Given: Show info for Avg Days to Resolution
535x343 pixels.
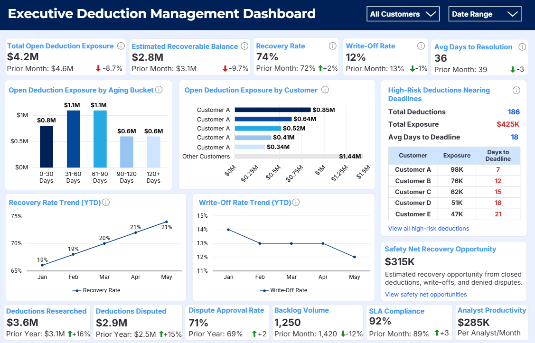Looking at the screenshot, I should [522, 46].
